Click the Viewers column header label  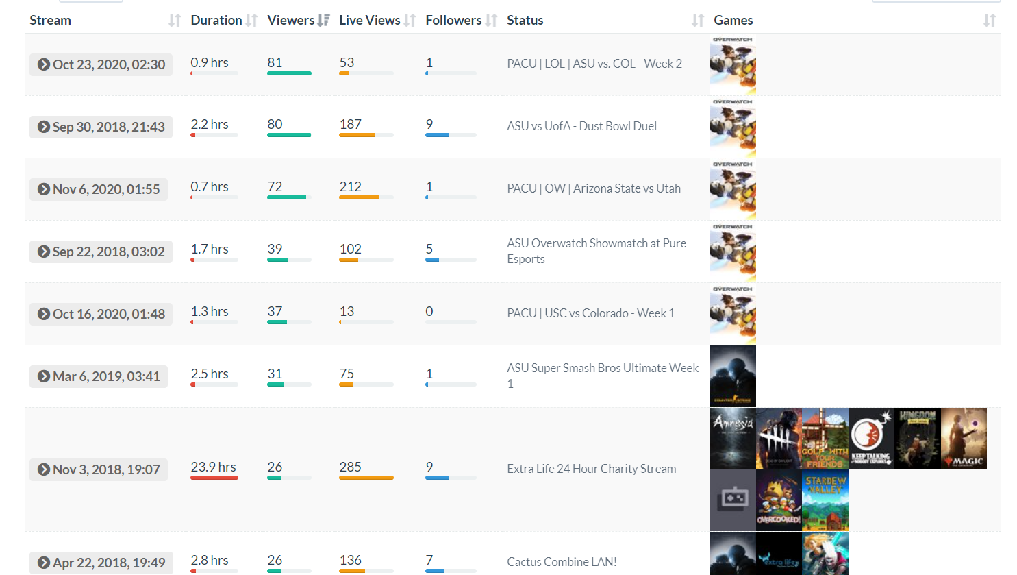tap(291, 21)
